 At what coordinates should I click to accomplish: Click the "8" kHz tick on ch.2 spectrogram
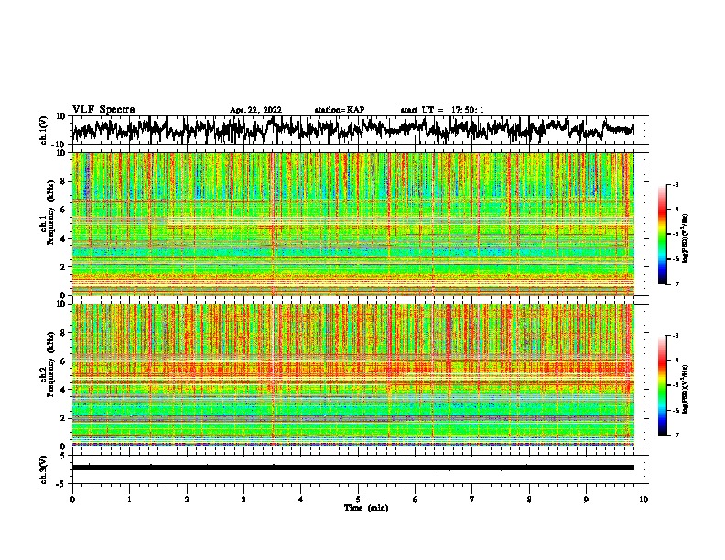[x=63, y=333]
